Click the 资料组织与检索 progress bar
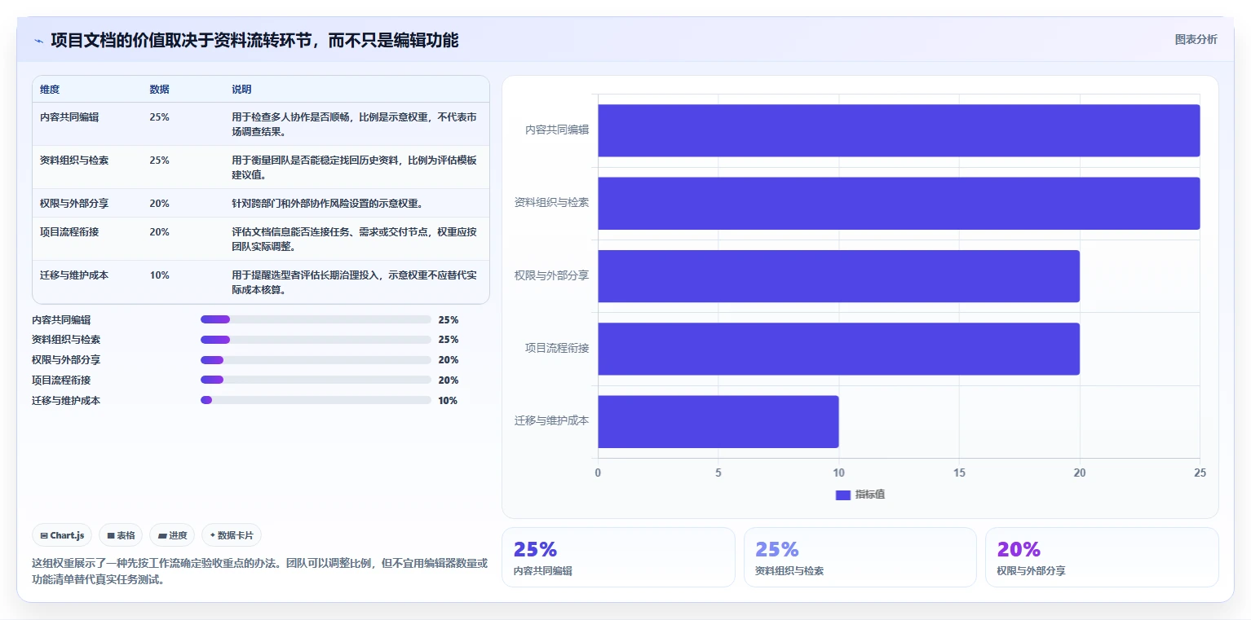1251x620 pixels. click(x=316, y=340)
